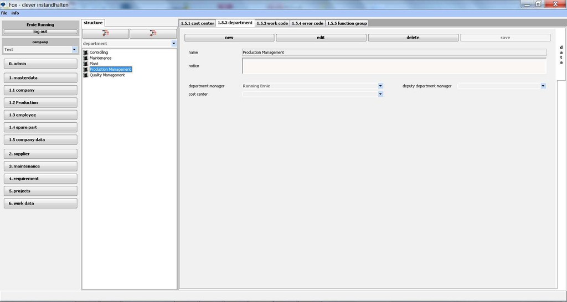Screen dimensions: 567x302
Task: Switch to the 1.5.1 cost center tab
Action: (197, 23)
